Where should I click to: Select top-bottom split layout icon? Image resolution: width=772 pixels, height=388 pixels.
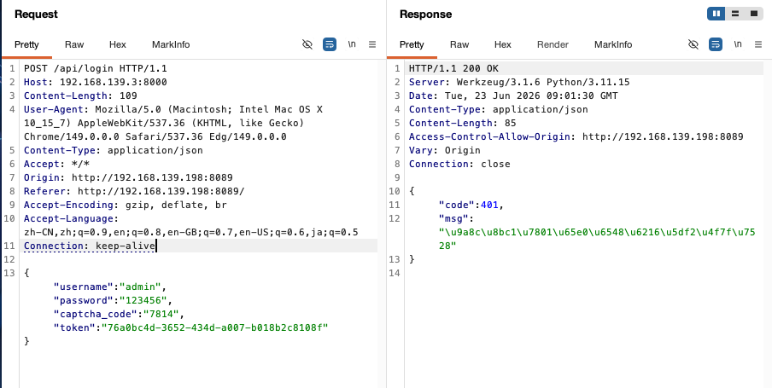[735, 14]
